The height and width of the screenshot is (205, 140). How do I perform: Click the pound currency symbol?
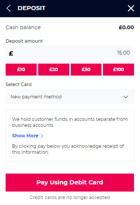11,53
